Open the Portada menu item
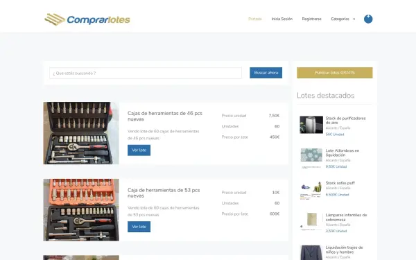The image size is (416, 260). (255, 19)
